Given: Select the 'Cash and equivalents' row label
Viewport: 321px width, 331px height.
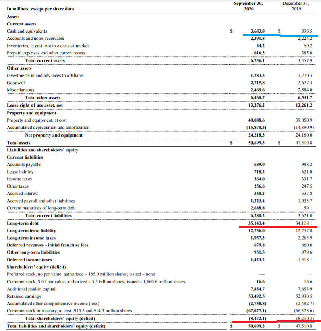Looking at the screenshot, I should pyautogui.click(x=27, y=31).
